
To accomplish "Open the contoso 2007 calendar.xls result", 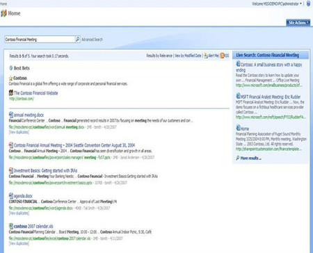I will [x=33, y=226].
